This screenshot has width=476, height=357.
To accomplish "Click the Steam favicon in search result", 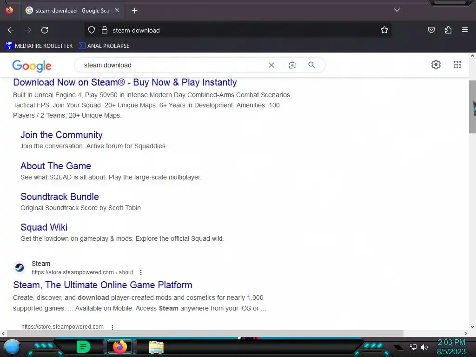I will 20,268.
